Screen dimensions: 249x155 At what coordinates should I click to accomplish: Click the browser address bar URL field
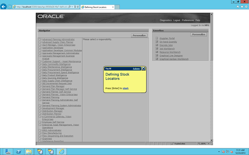click(41, 7)
